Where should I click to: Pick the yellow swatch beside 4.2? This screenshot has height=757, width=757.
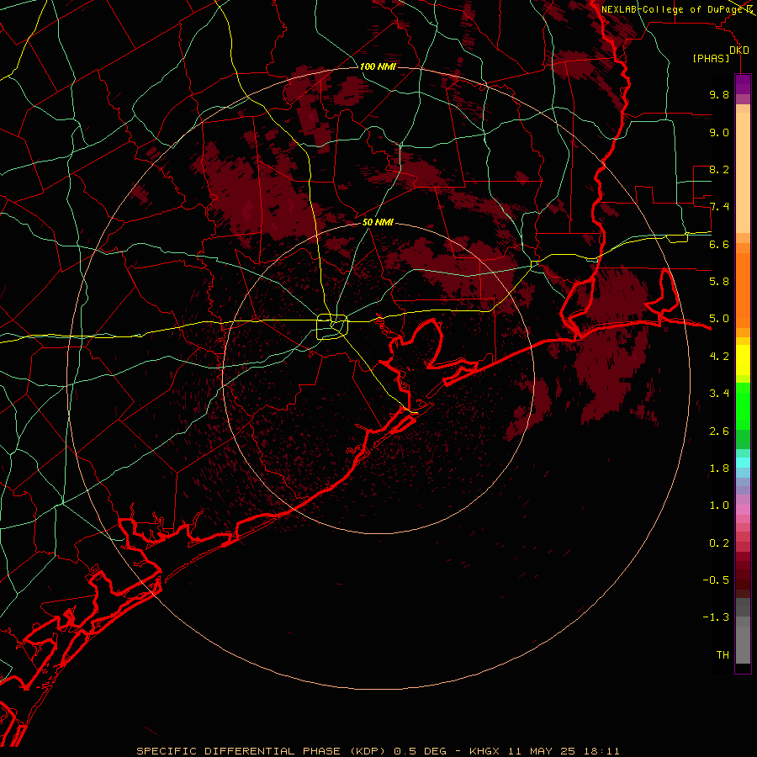(743, 360)
